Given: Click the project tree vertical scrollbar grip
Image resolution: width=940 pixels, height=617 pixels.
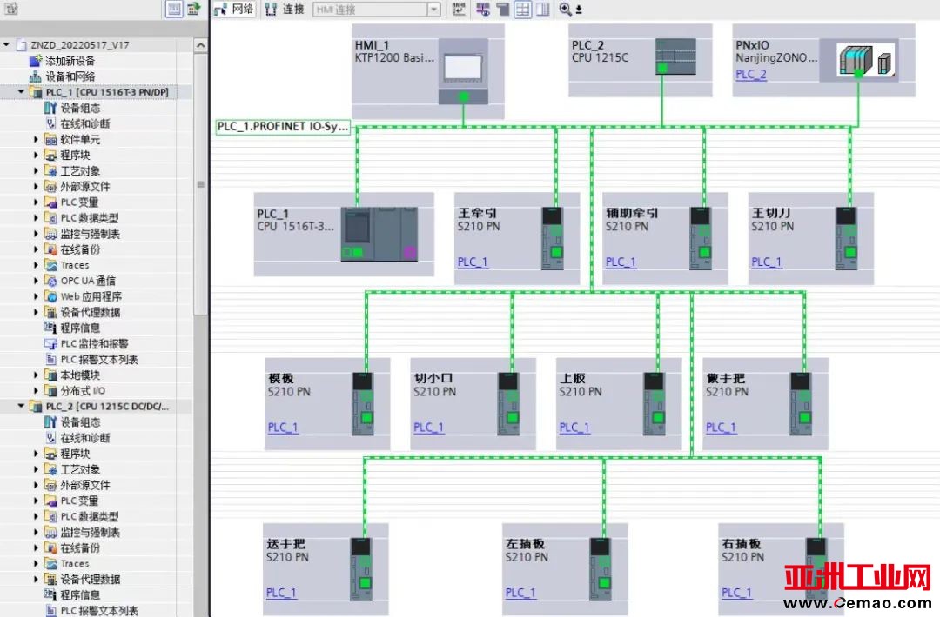Looking at the screenshot, I should (201, 184).
